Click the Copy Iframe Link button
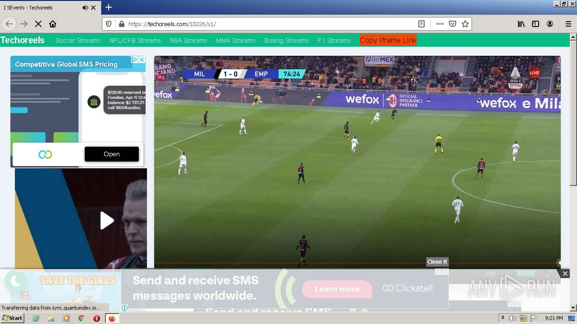577x324 pixels. point(388,40)
